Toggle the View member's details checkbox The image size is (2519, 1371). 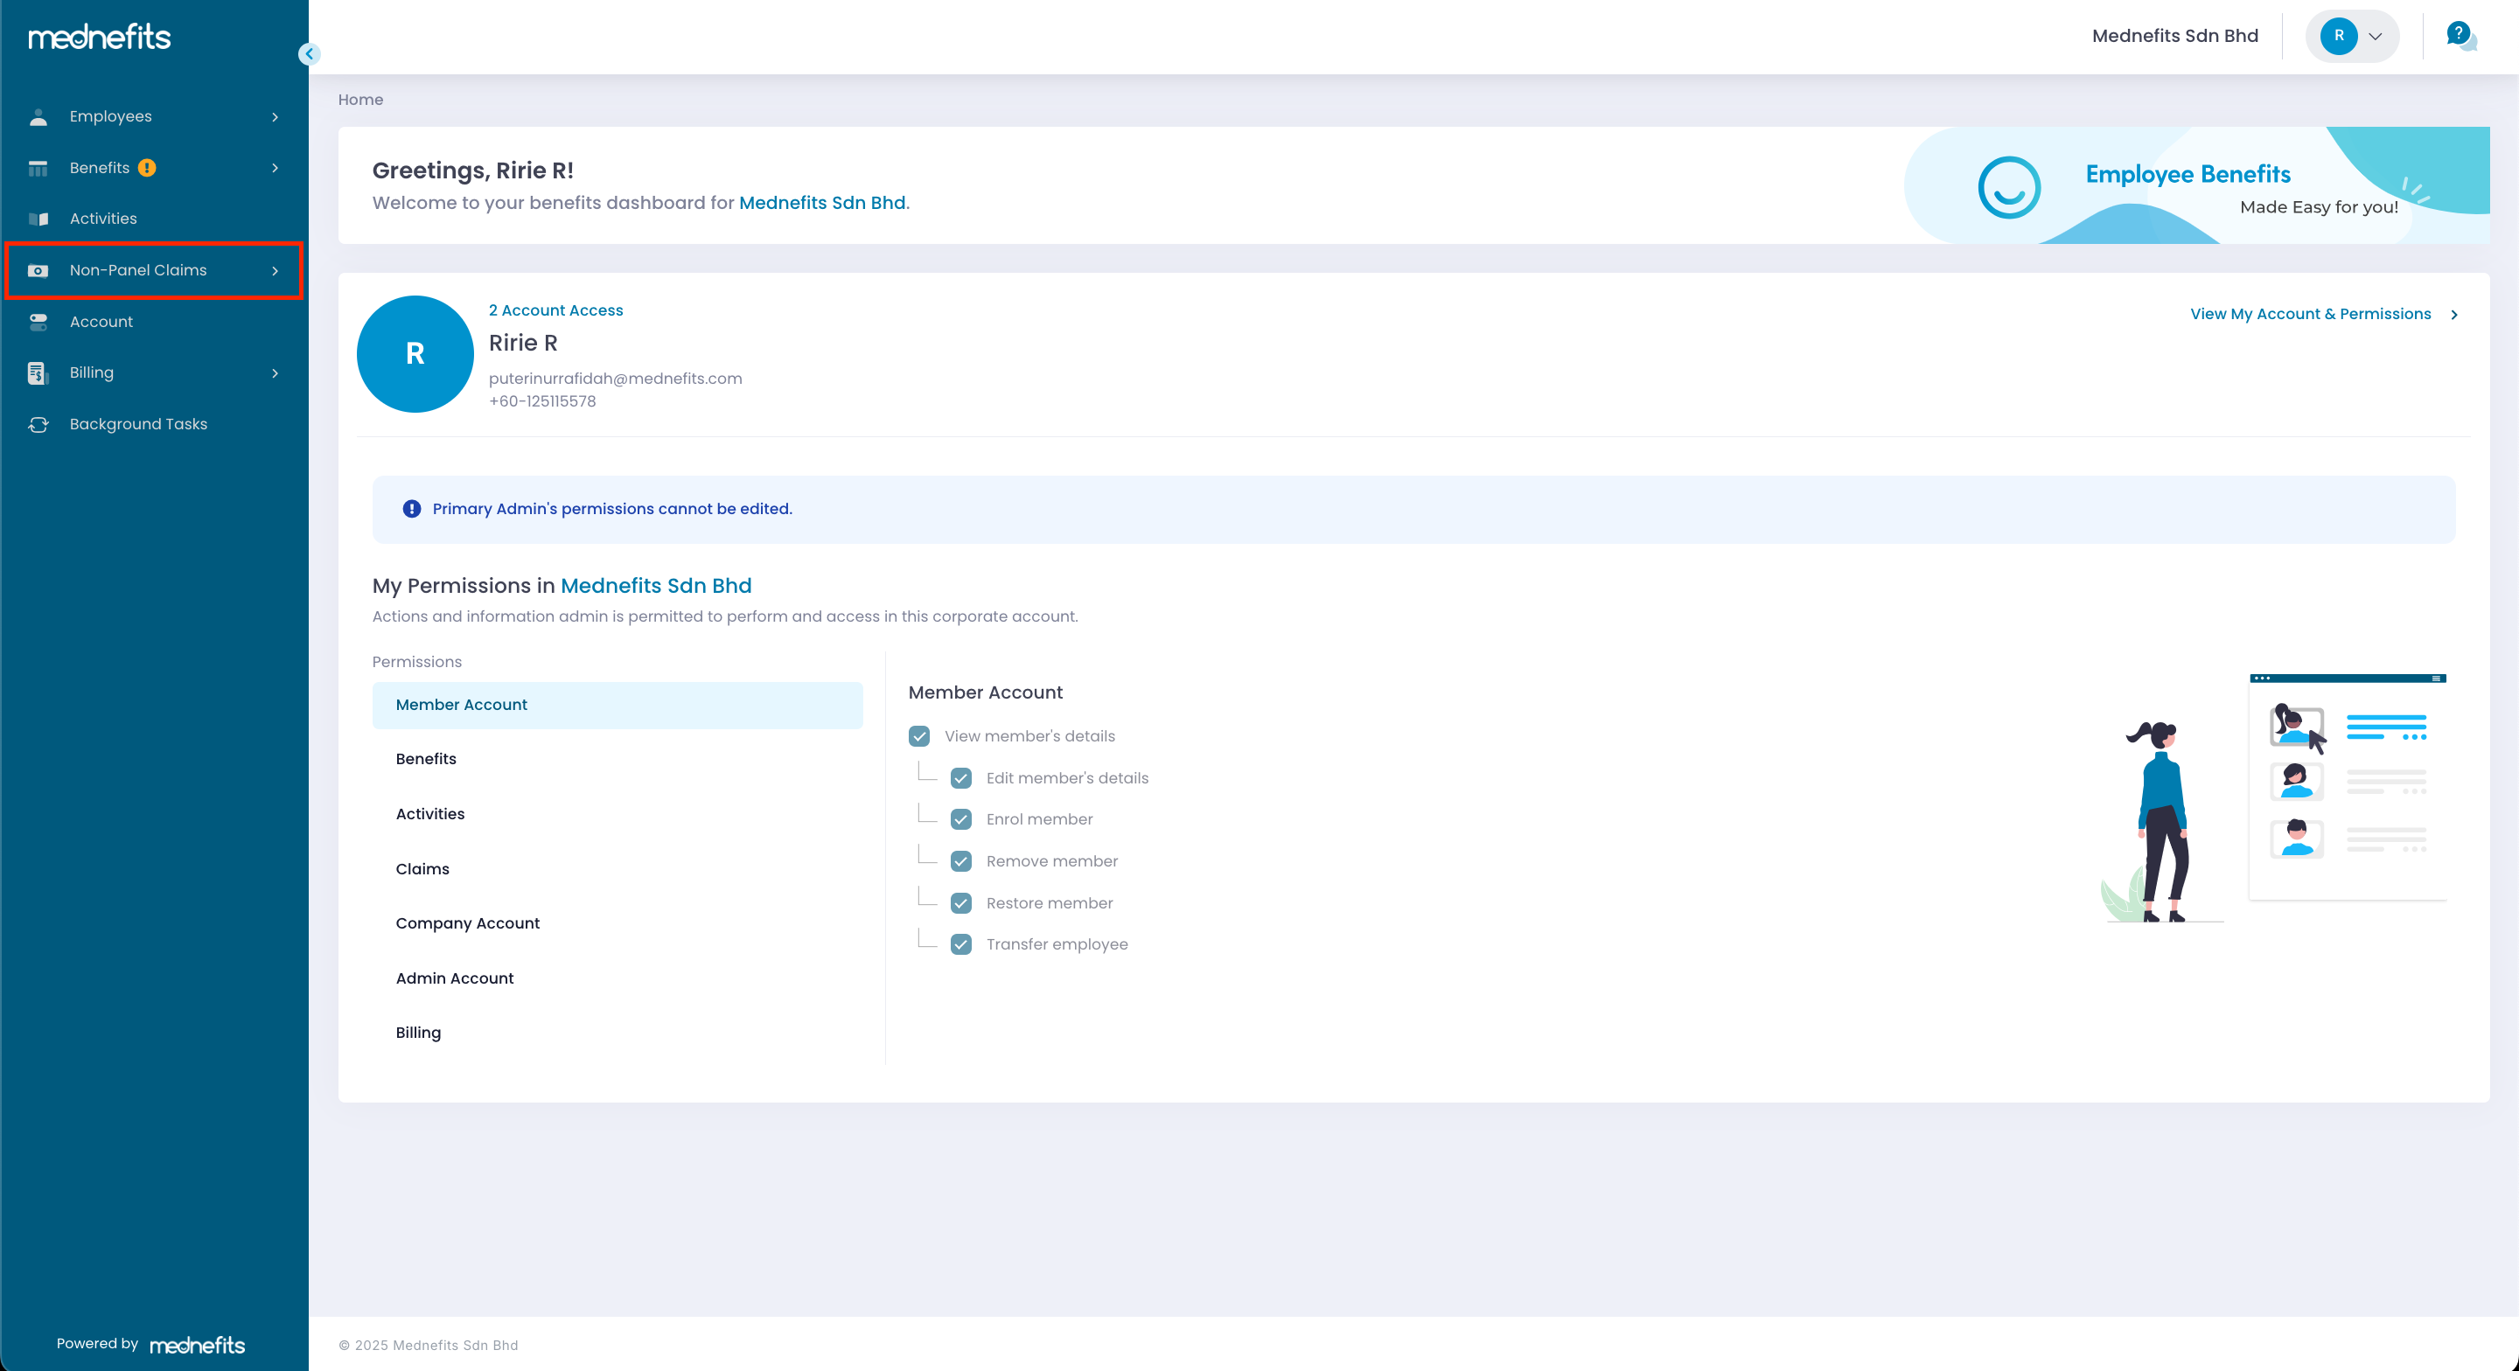(919, 736)
